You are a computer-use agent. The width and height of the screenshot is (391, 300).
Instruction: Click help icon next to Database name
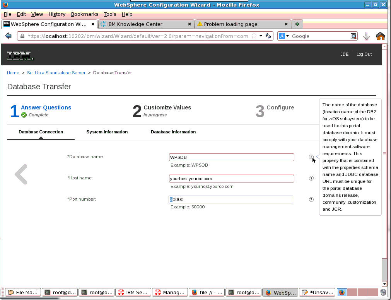pos(311,157)
